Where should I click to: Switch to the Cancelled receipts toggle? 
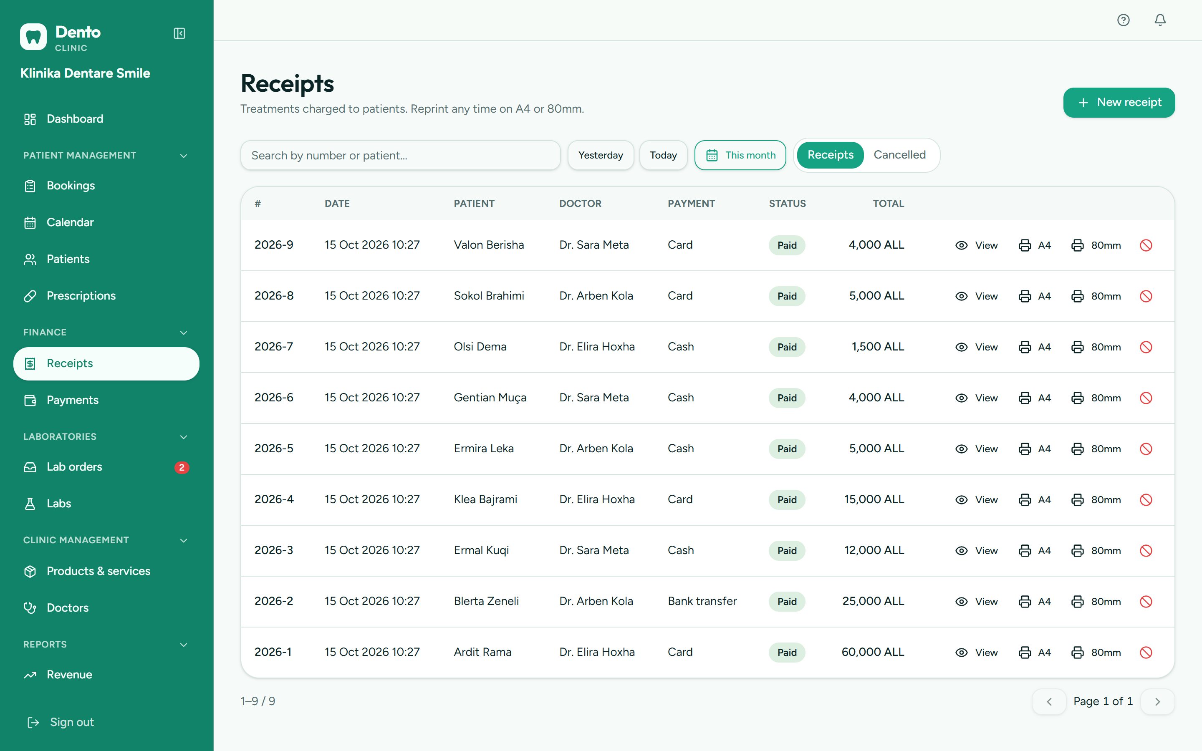pos(899,155)
